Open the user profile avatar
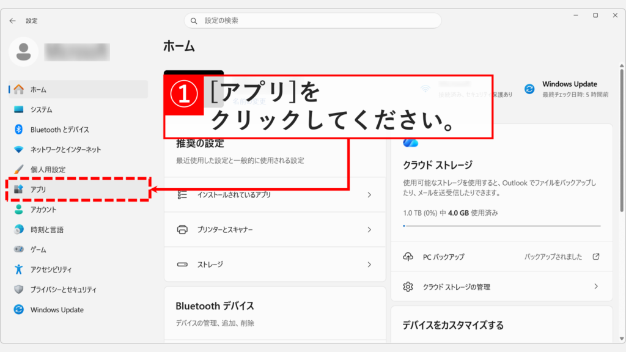 point(24,51)
